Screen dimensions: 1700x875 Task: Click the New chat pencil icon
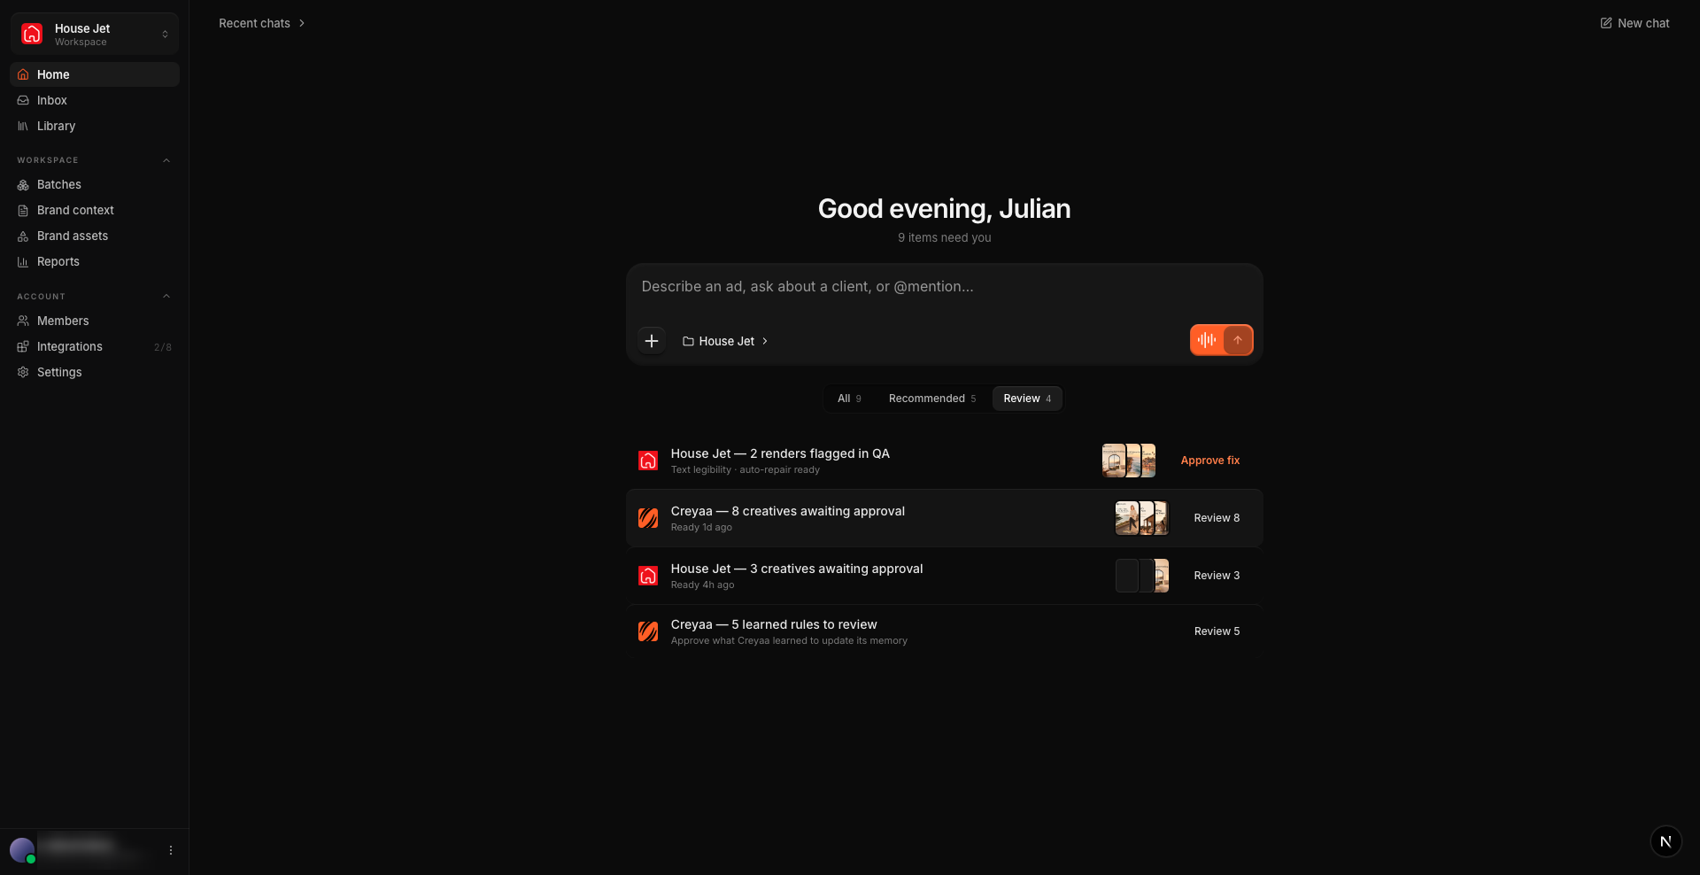pyautogui.click(x=1606, y=23)
